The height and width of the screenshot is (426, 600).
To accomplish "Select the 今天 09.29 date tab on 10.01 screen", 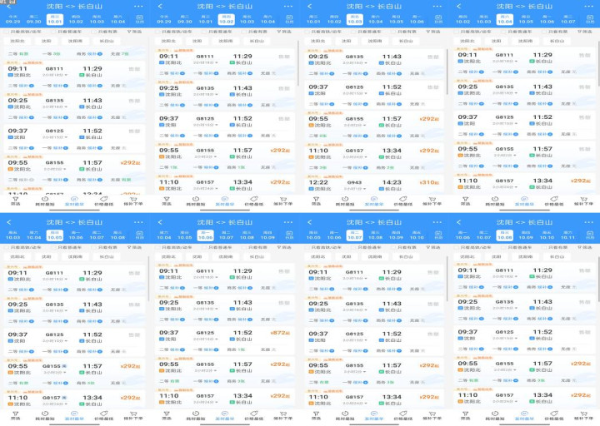I will click(14, 18).
